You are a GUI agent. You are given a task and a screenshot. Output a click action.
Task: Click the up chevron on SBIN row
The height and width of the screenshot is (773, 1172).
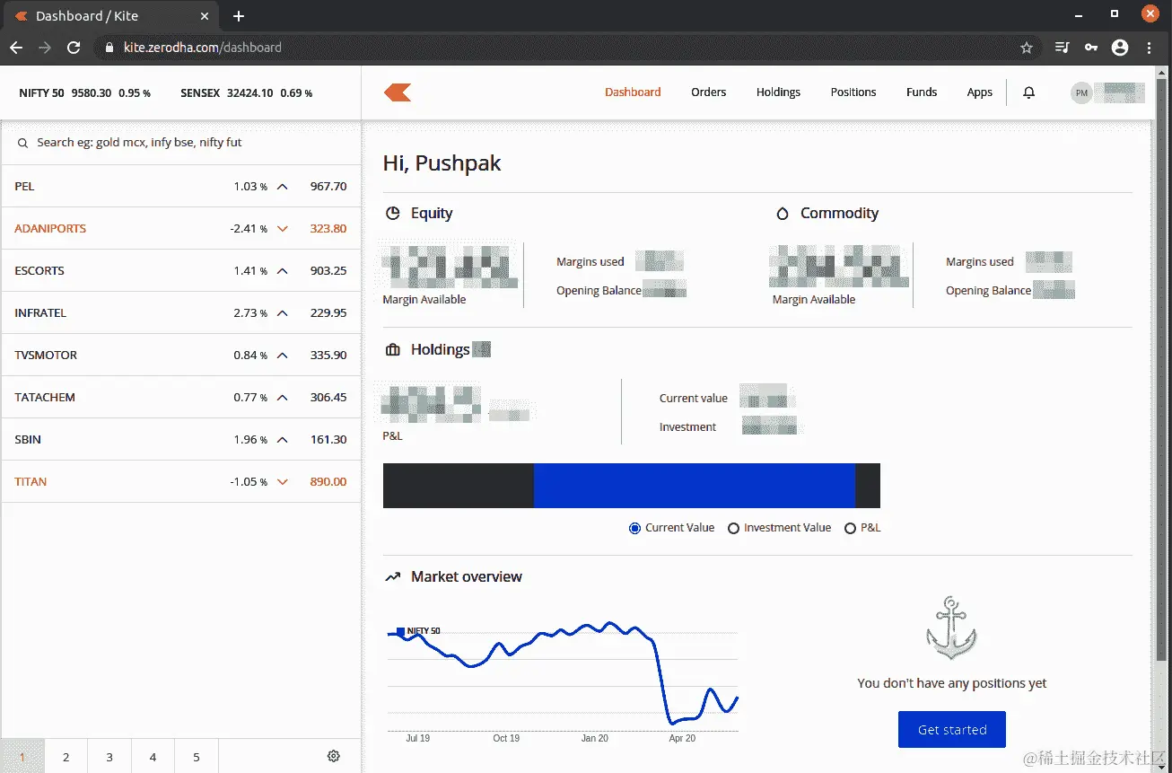283,440
